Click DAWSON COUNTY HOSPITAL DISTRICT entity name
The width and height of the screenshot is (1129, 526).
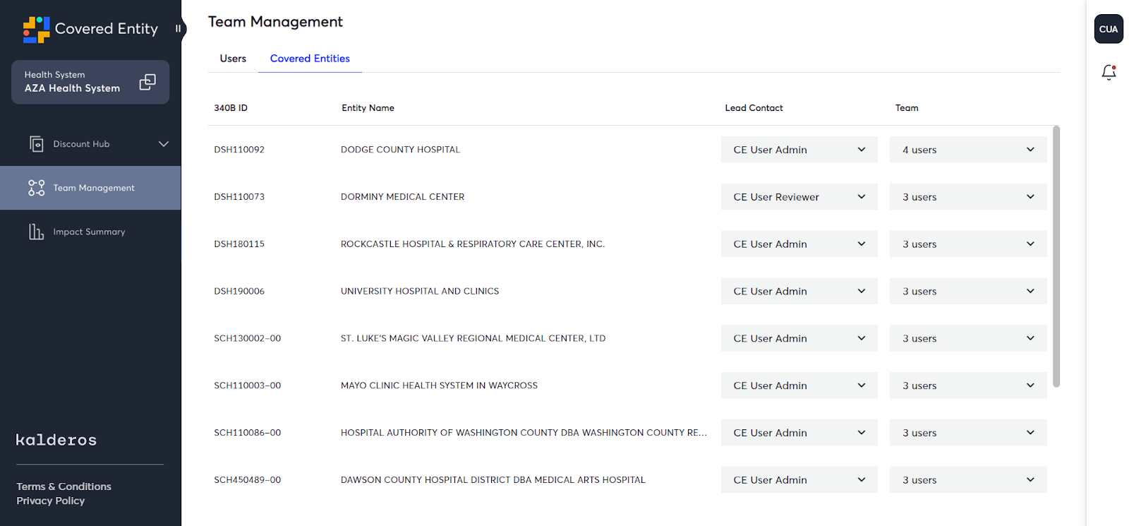point(493,480)
